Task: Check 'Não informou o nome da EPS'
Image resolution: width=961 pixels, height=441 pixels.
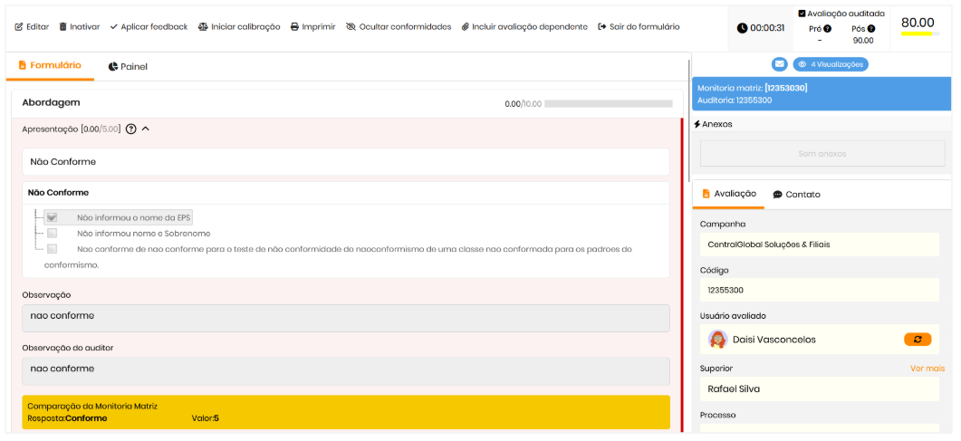Action: click(x=53, y=217)
